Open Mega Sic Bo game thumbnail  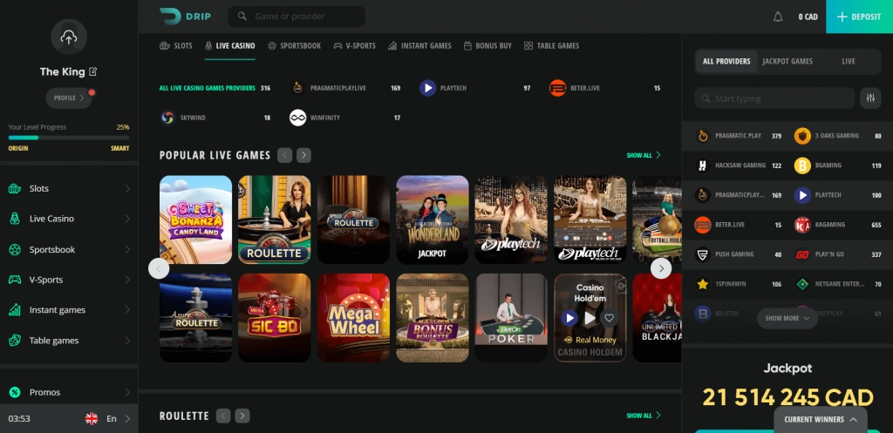pyautogui.click(x=275, y=318)
